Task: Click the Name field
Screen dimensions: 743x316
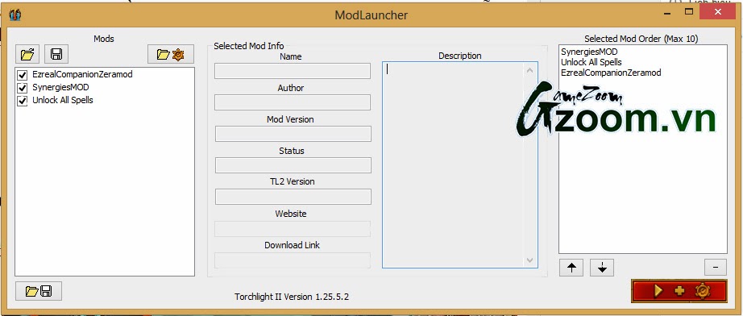Action: (293, 71)
